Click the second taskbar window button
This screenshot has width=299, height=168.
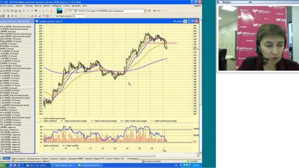point(64,166)
